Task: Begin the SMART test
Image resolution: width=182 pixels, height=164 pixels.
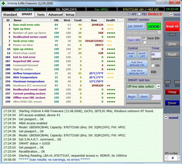Action: click(x=131, y=97)
